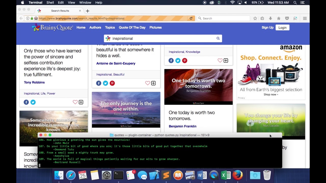This screenshot has width=326, height=183.
Task: Click the Sign Up link
Action: (x=267, y=27)
